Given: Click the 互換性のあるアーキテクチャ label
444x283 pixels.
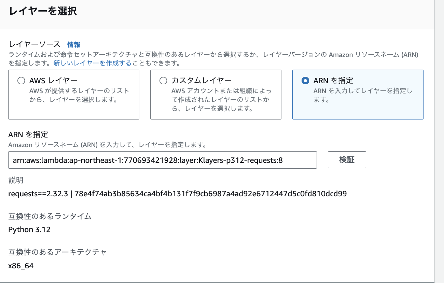Looking at the screenshot, I should [x=57, y=252].
